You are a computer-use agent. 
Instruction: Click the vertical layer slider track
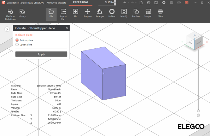pyautogui.click(x=198, y=79)
